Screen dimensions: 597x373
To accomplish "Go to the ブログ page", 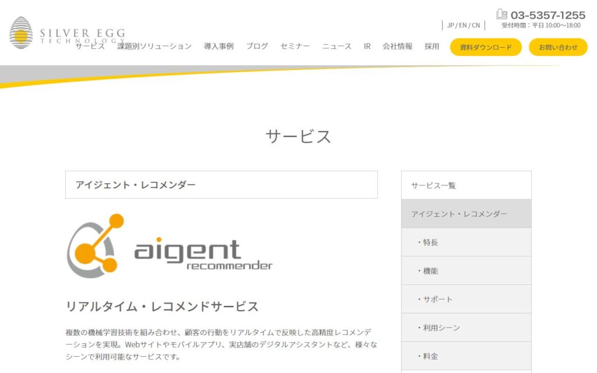I will [257, 46].
